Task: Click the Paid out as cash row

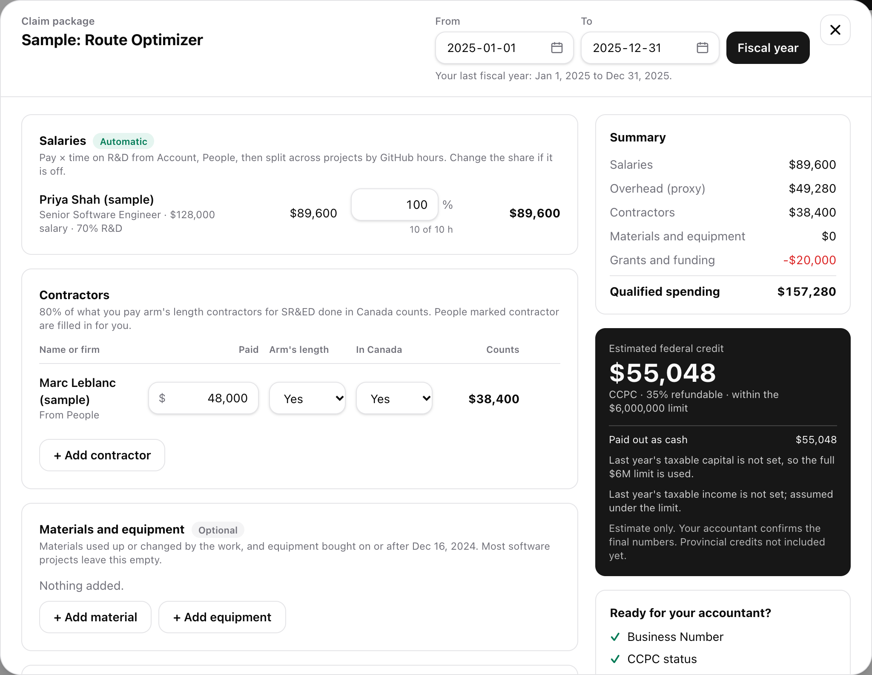Action: tap(723, 440)
